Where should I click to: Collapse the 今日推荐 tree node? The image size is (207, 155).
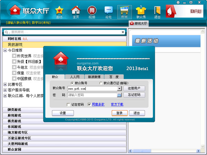tap(5, 50)
